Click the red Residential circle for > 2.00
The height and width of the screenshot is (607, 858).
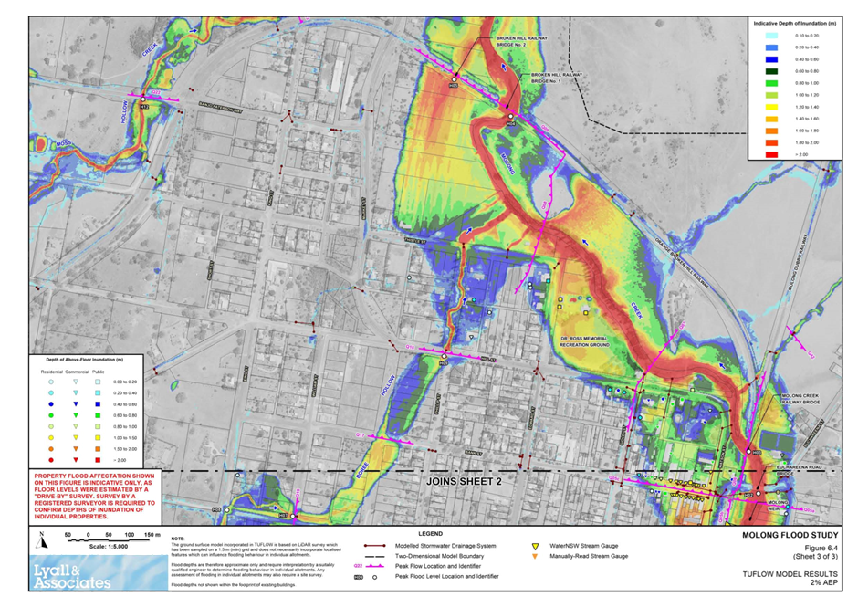[x=51, y=460]
